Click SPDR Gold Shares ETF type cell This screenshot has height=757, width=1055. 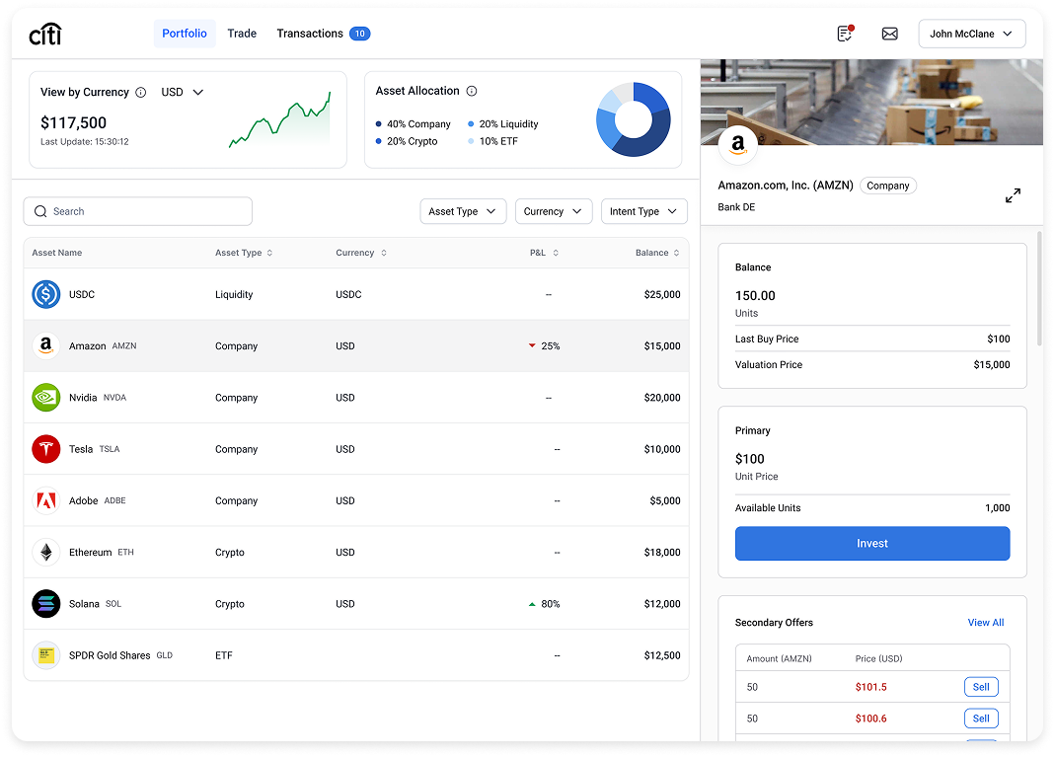[223, 655]
